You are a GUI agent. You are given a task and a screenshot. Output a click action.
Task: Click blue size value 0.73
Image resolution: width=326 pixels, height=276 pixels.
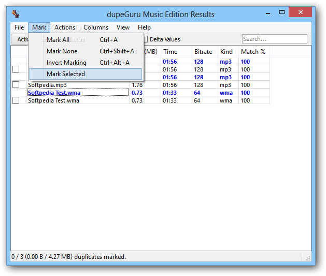point(137,93)
